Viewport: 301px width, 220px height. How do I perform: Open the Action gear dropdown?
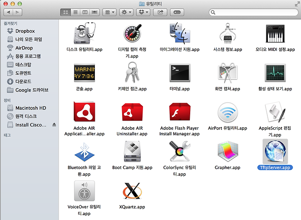(x=126, y=12)
